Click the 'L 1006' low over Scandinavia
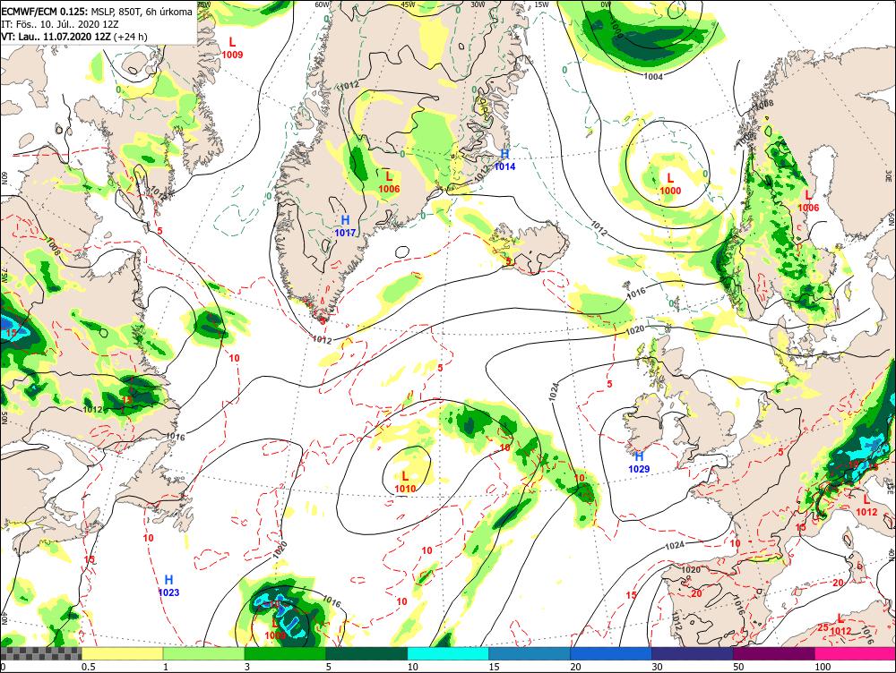This screenshot has width=896, height=673. pos(808,201)
